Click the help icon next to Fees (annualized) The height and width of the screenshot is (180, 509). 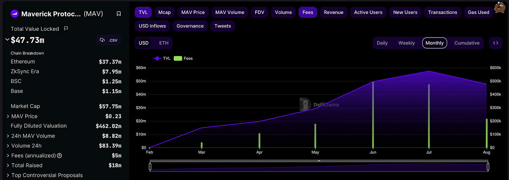pyautogui.click(x=59, y=156)
